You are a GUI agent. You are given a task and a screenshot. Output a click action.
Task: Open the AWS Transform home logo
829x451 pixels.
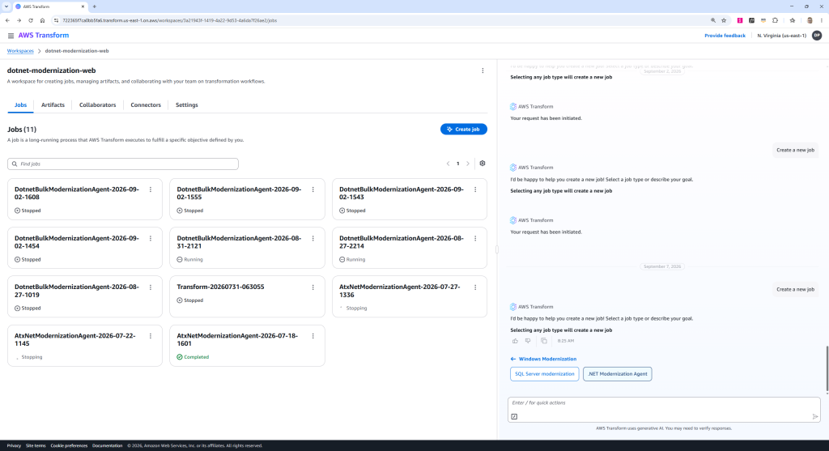(x=44, y=36)
